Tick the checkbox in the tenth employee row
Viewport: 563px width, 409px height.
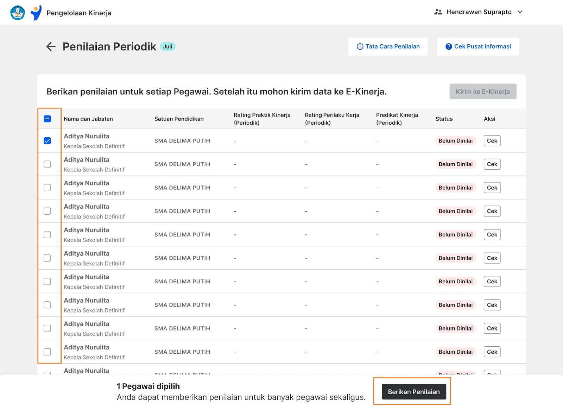(x=47, y=352)
